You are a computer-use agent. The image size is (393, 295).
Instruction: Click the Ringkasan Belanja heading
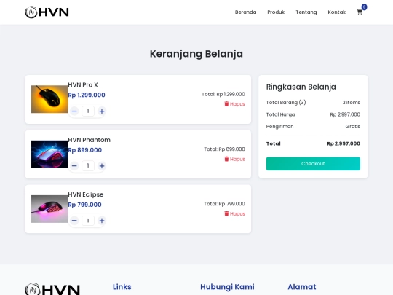pos(301,87)
